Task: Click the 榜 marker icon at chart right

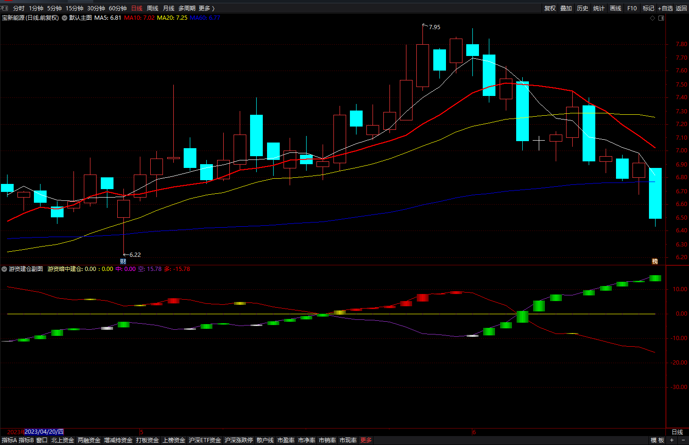Action: coord(655,262)
